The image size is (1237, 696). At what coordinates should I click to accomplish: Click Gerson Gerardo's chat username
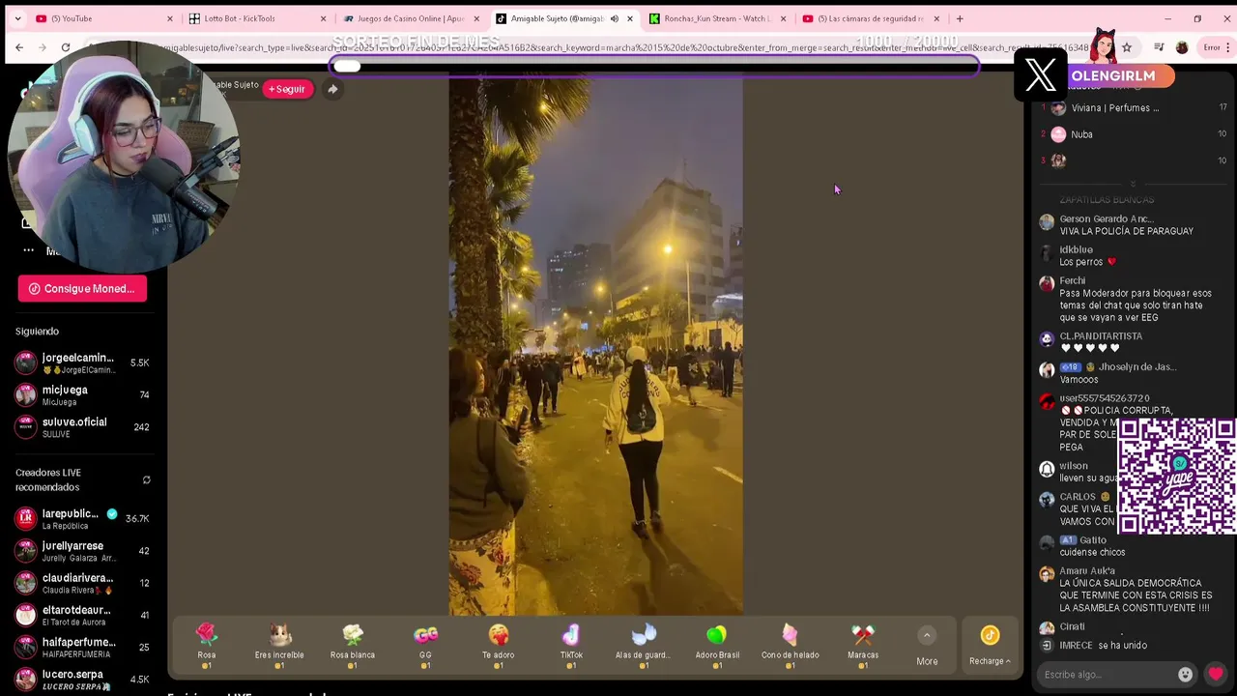[x=1108, y=219]
